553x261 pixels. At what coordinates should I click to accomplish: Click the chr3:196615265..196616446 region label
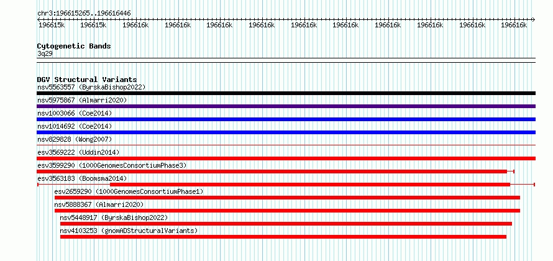84,13
